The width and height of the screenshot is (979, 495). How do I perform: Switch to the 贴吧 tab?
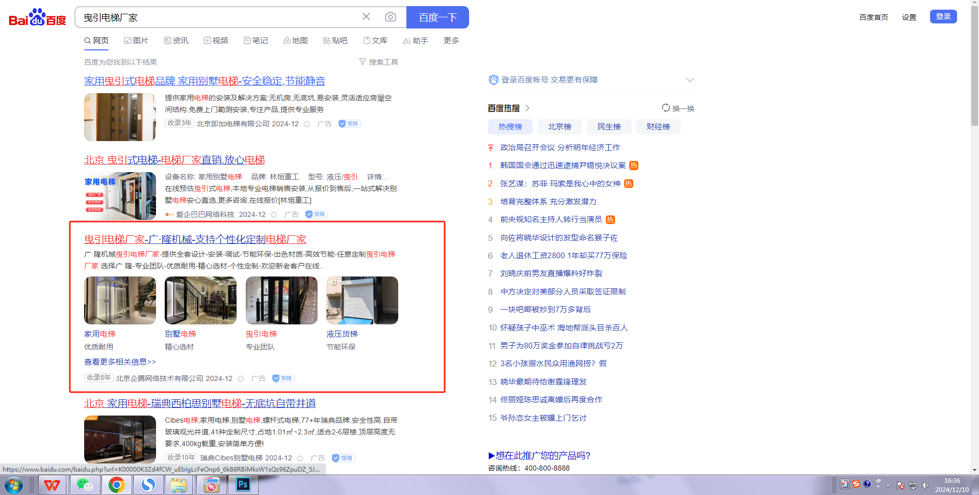click(x=335, y=40)
